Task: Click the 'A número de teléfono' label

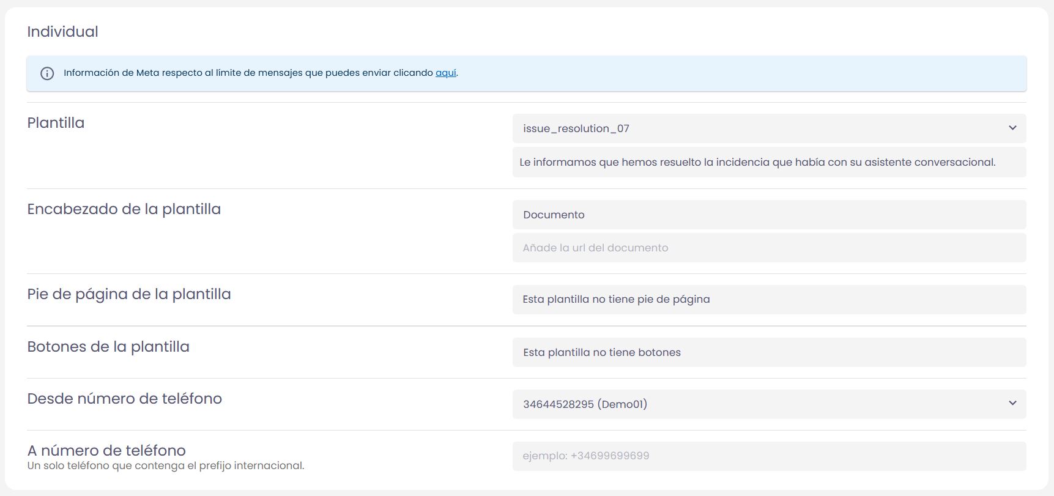Action: (x=106, y=450)
